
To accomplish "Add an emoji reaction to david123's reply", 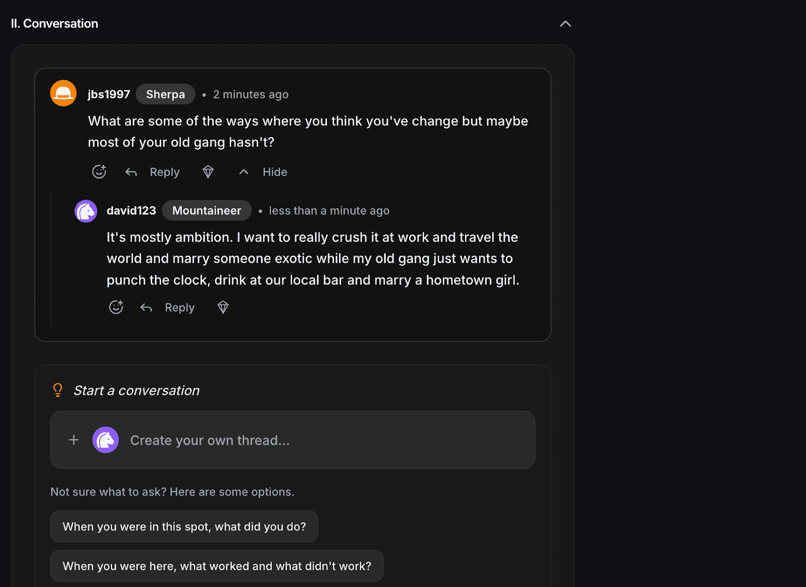I will point(116,307).
